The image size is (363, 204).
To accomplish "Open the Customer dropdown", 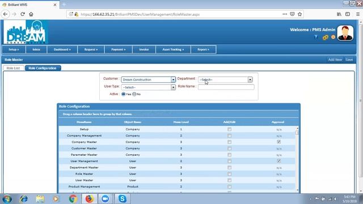I will click(149, 79).
